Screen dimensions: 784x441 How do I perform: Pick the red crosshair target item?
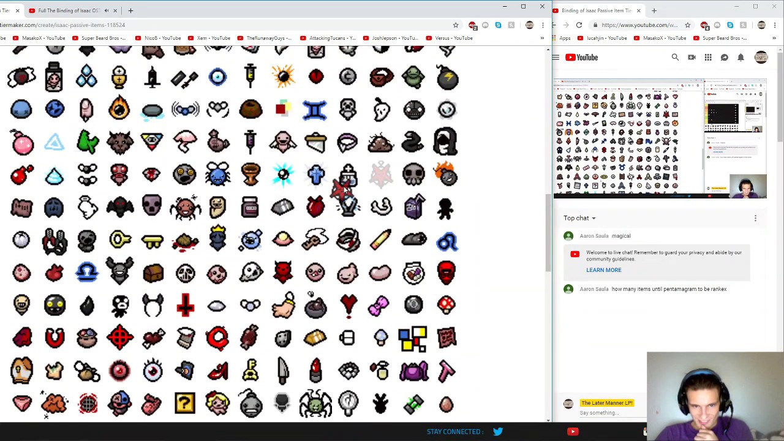pos(120,337)
